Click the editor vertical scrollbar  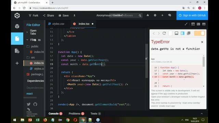pos(146,61)
